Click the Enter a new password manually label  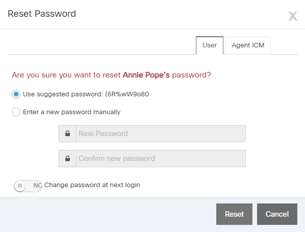(x=71, y=112)
